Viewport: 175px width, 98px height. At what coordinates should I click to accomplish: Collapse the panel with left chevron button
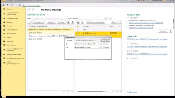pos(29,22)
